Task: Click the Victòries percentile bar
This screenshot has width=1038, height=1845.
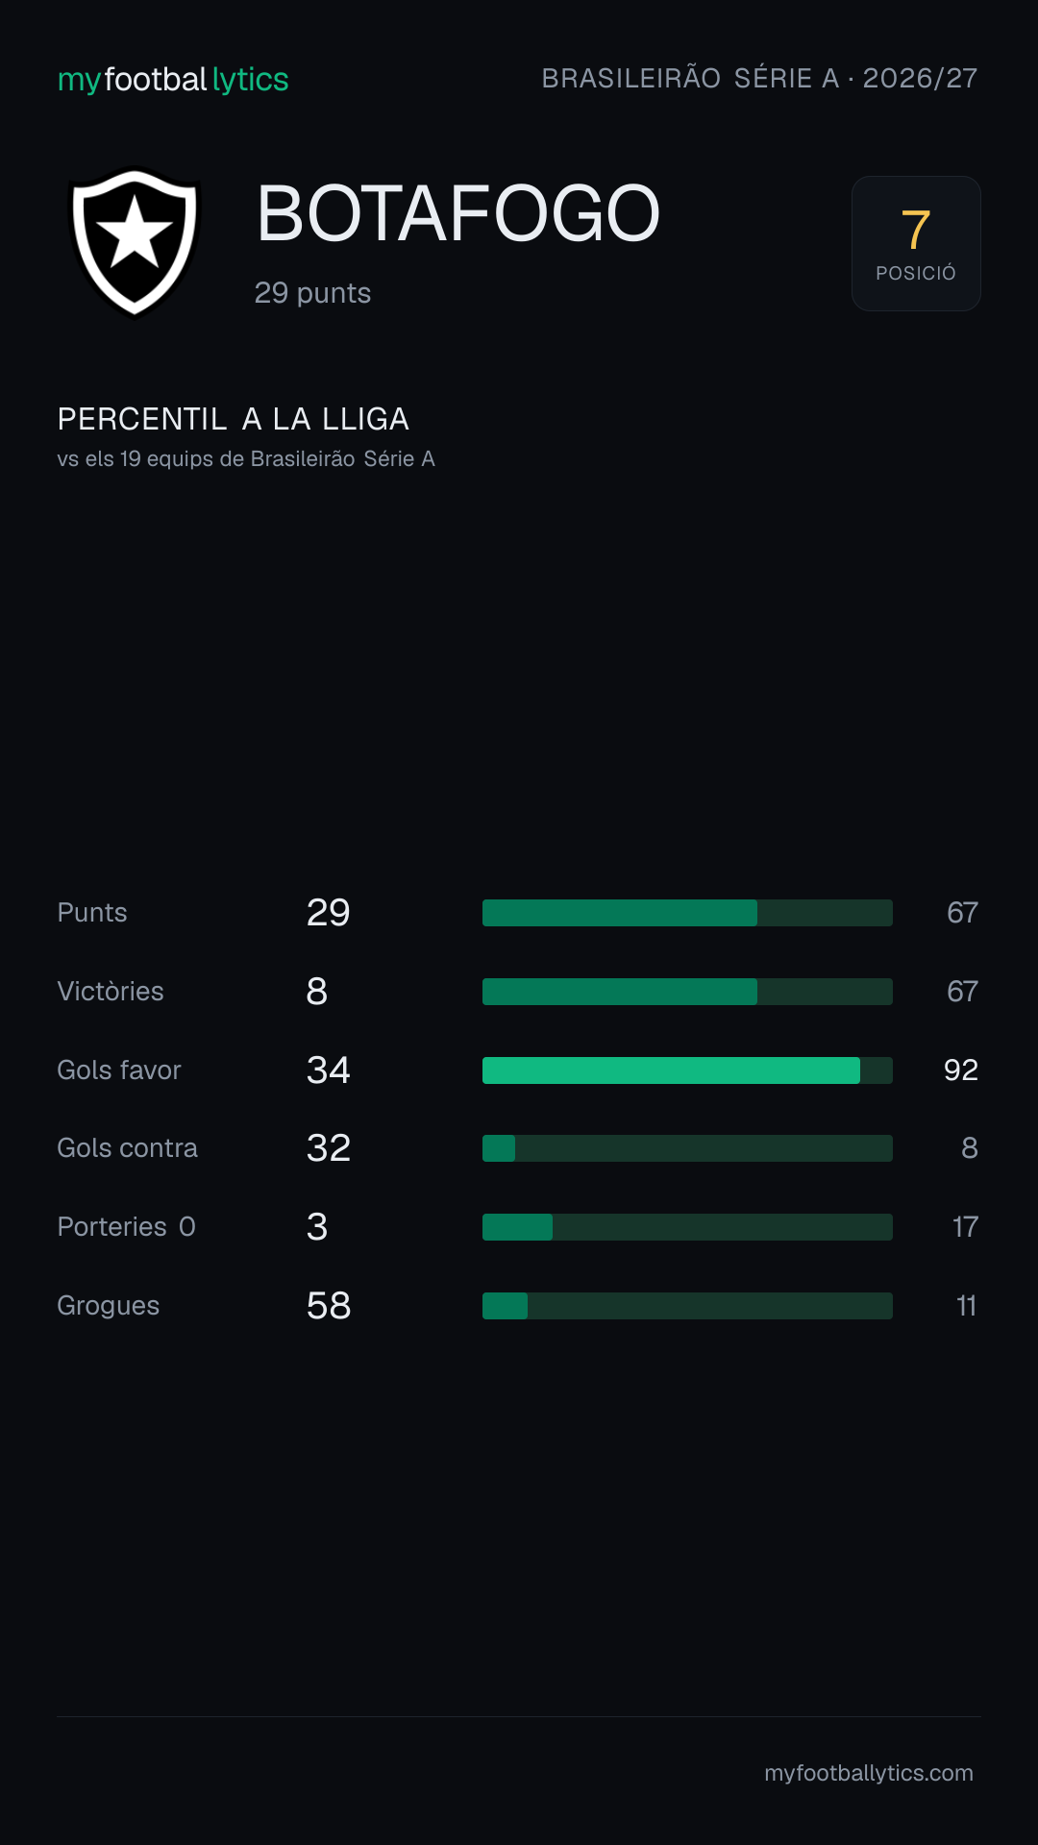Action: [x=687, y=992]
